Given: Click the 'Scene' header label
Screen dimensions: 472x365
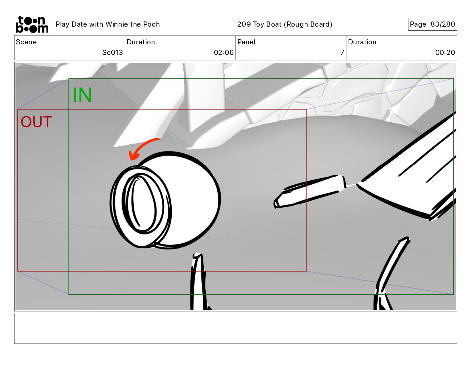Looking at the screenshot, I should [26, 42].
